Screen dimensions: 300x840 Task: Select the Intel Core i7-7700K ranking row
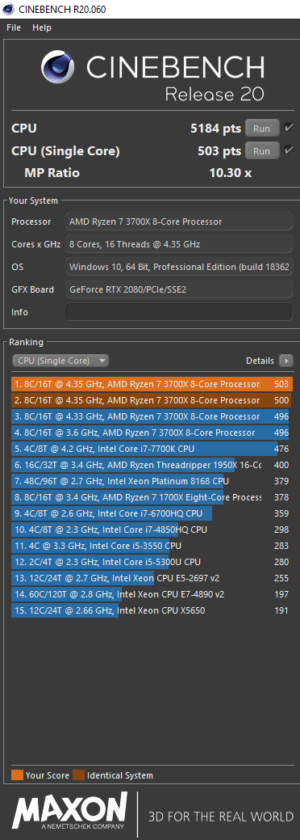point(152,449)
